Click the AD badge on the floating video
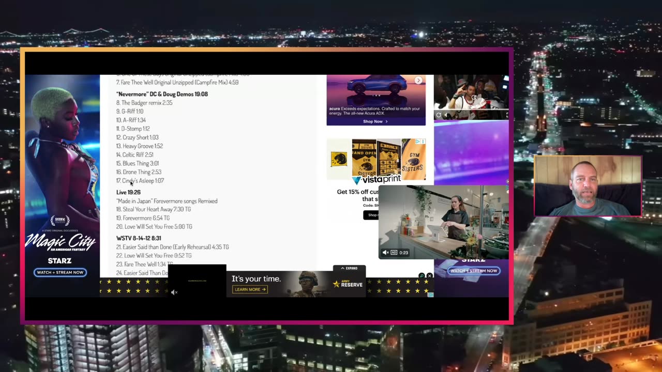Viewport: 662px width, 372px height. click(x=394, y=253)
